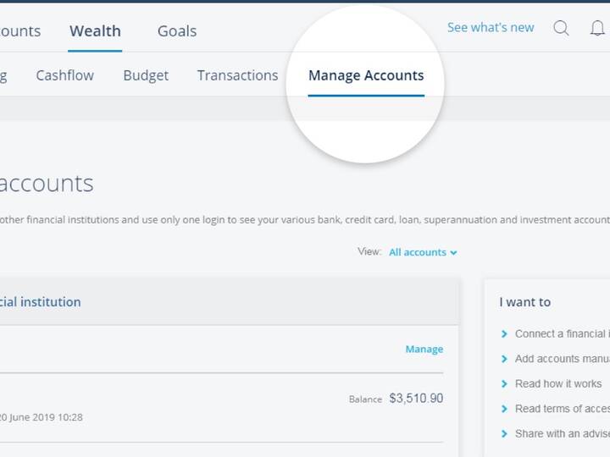This screenshot has height=457, width=610.
Task: Expand the All accounts view dropdown
Action: [x=423, y=252]
